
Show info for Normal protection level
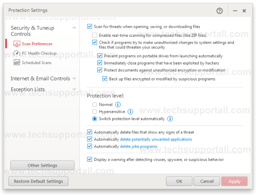pyautogui.click(x=118, y=104)
